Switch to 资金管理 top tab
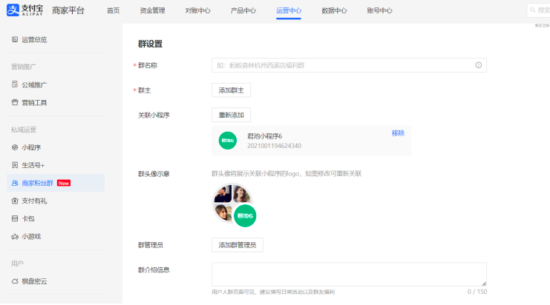 pyautogui.click(x=152, y=11)
